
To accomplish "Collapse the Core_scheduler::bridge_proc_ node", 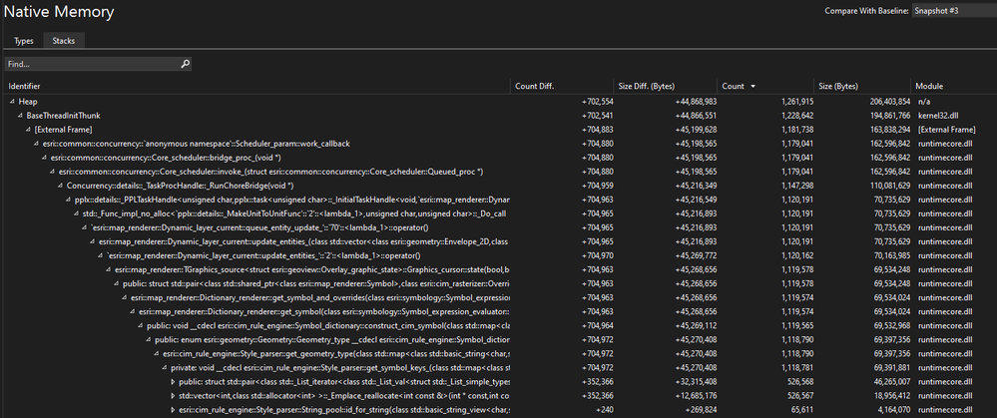I will tap(45, 158).
